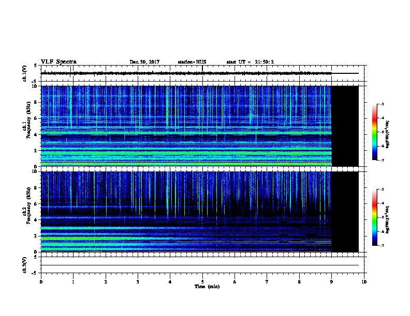Viewport: 410px width, 316px height.
Task: Click time axis tick label "4"
Action: pyautogui.click(x=170, y=282)
